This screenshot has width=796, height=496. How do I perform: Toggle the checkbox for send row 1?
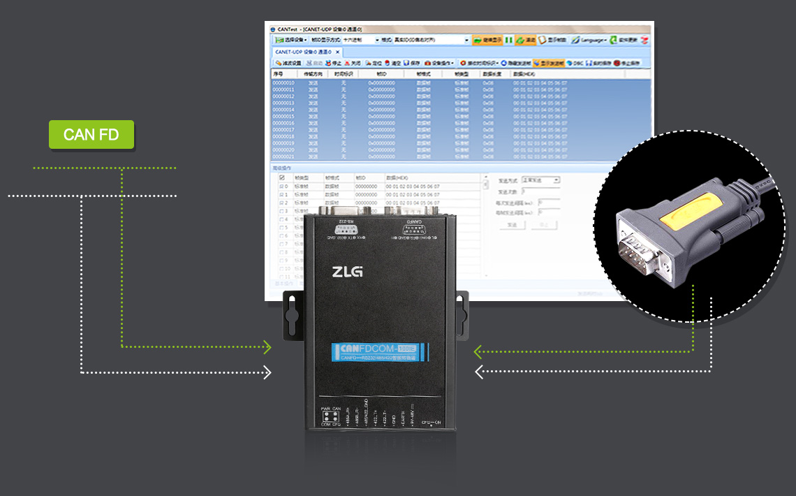tap(282, 195)
